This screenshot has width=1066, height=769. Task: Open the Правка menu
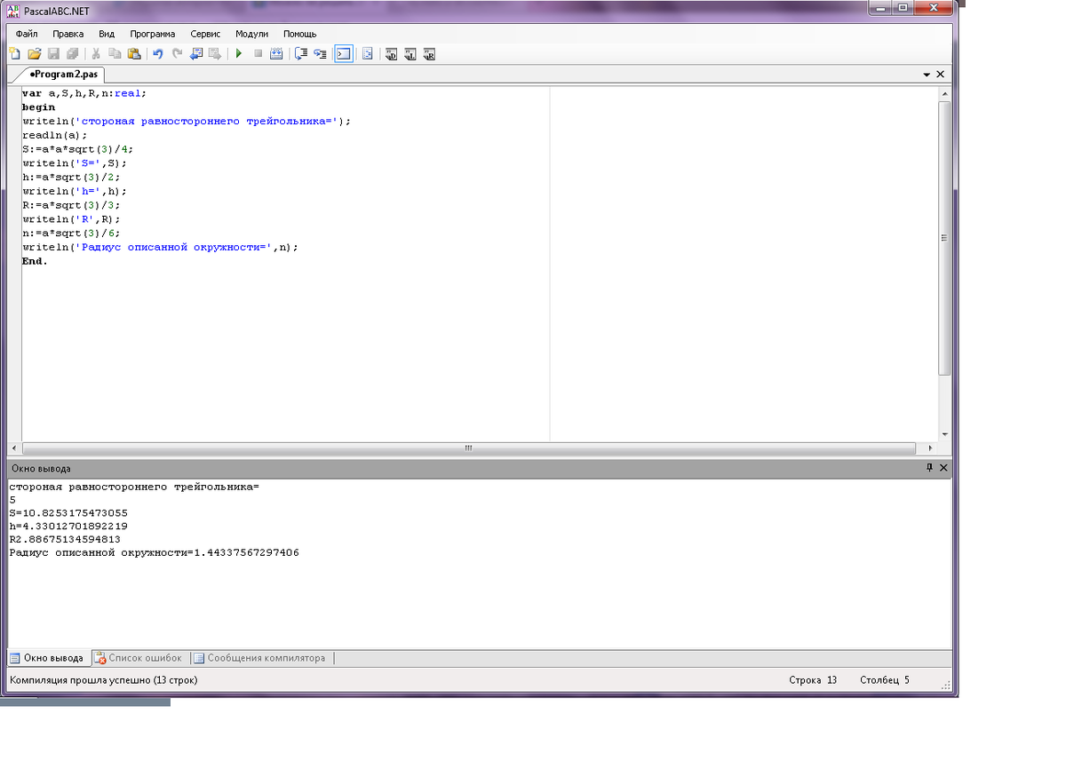[x=68, y=34]
